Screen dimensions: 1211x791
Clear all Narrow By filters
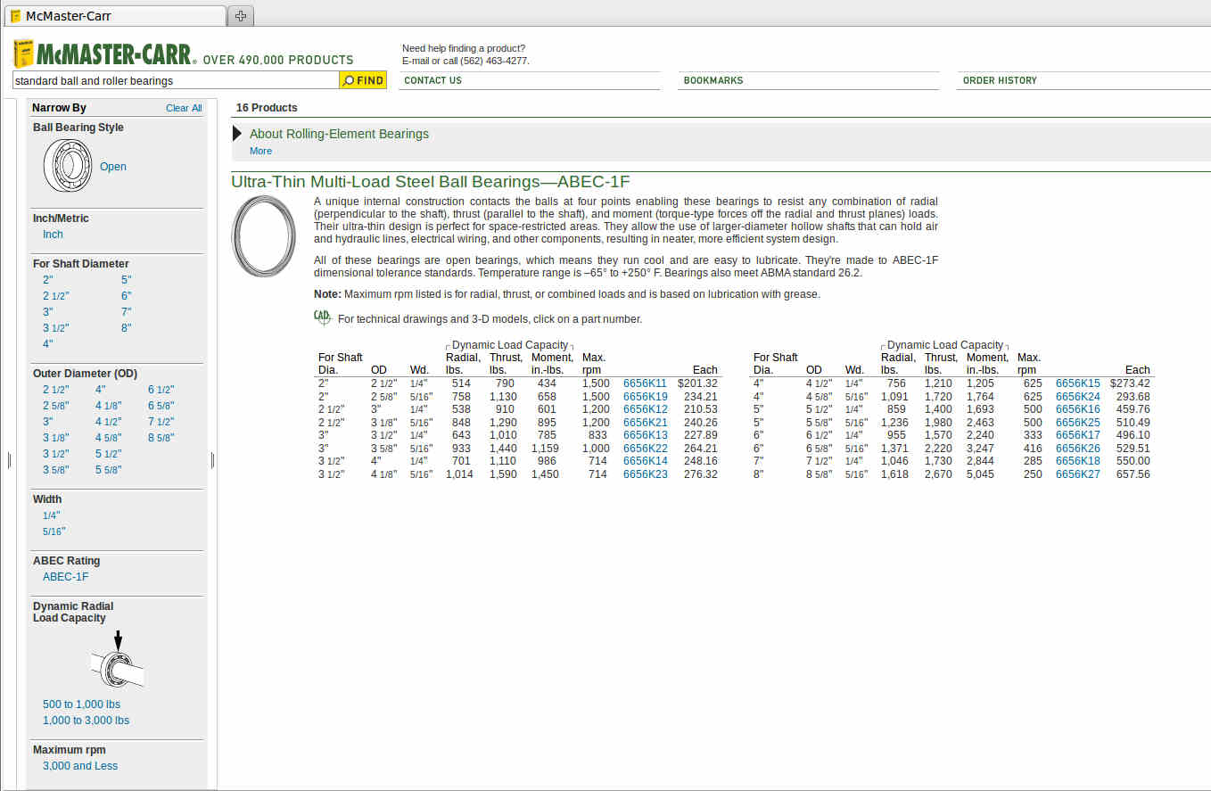pyautogui.click(x=184, y=108)
